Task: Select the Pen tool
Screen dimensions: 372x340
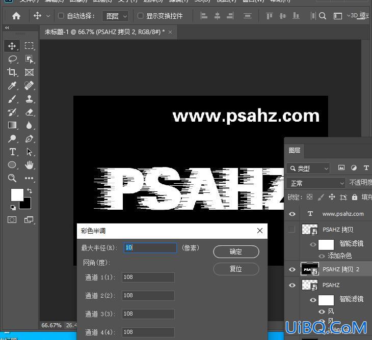Action: click(x=29, y=138)
